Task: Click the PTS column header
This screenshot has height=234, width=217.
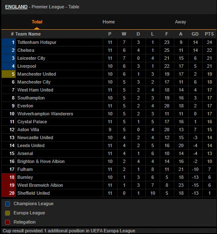Action: pyautogui.click(x=209, y=34)
